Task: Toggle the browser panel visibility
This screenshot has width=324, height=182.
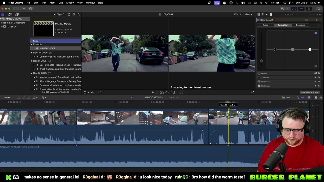Action: click(294, 9)
